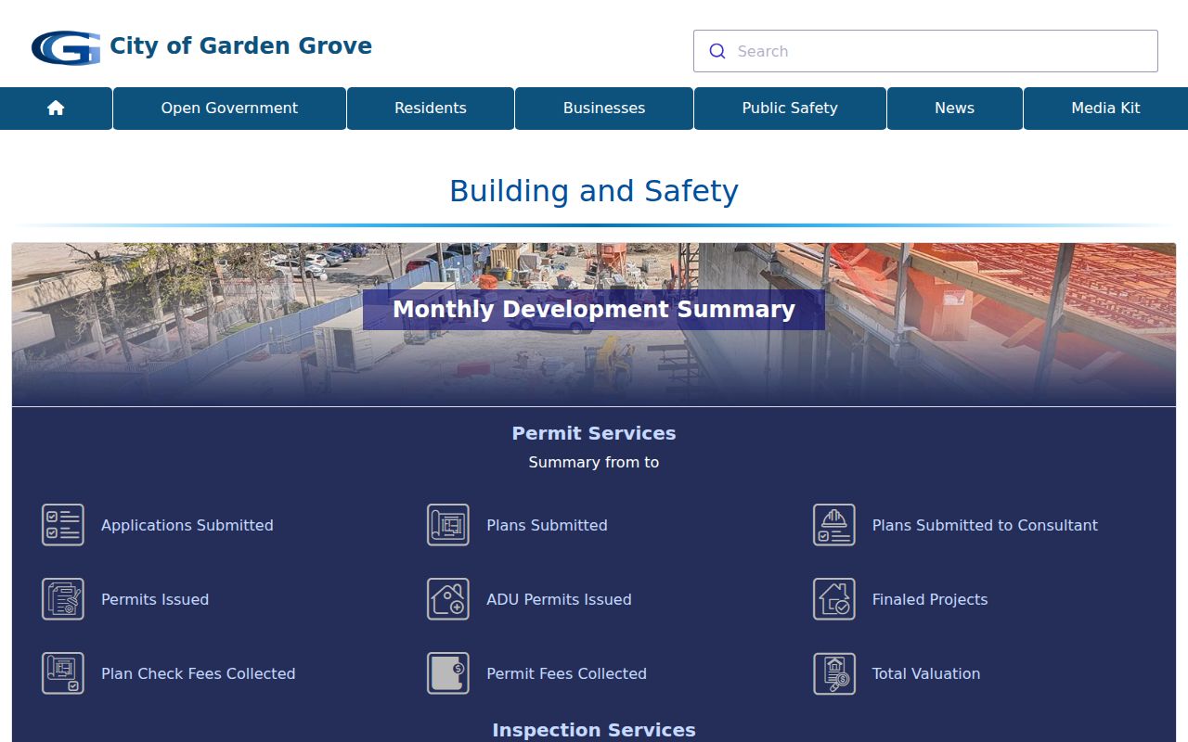The height and width of the screenshot is (742, 1188).
Task: Click the Plans Submitted to Consultant icon
Action: pos(834,525)
